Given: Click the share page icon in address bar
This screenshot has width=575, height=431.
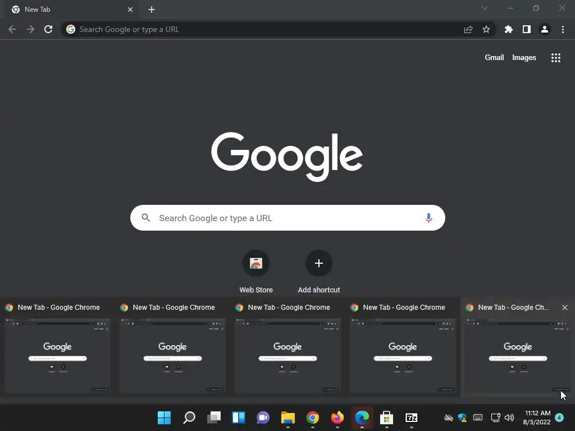Looking at the screenshot, I should click(x=468, y=30).
